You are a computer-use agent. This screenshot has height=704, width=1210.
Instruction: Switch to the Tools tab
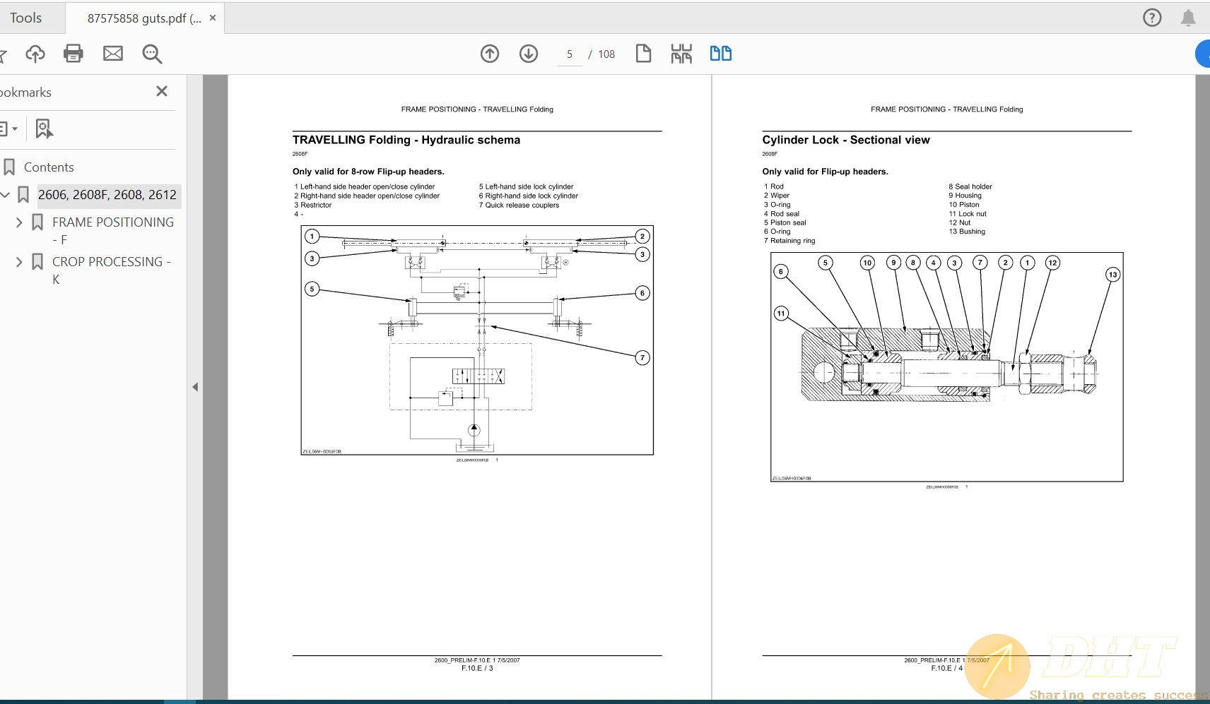pyautogui.click(x=26, y=18)
